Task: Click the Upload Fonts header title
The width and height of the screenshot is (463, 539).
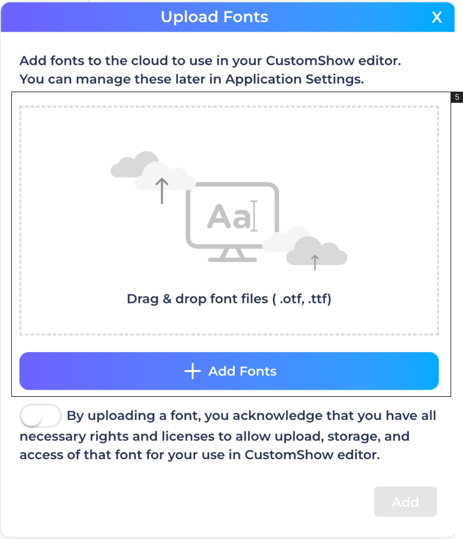Action: pos(214,17)
